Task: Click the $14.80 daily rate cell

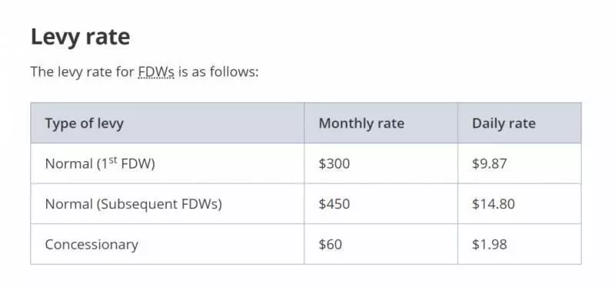Action: pyautogui.click(x=494, y=204)
